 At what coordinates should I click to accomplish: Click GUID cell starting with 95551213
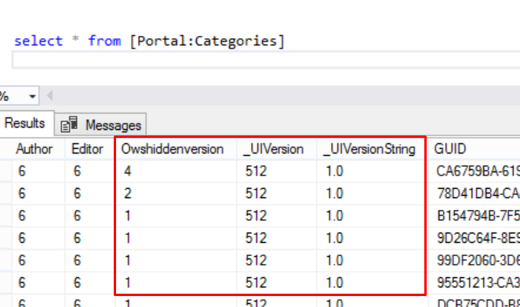475,283
